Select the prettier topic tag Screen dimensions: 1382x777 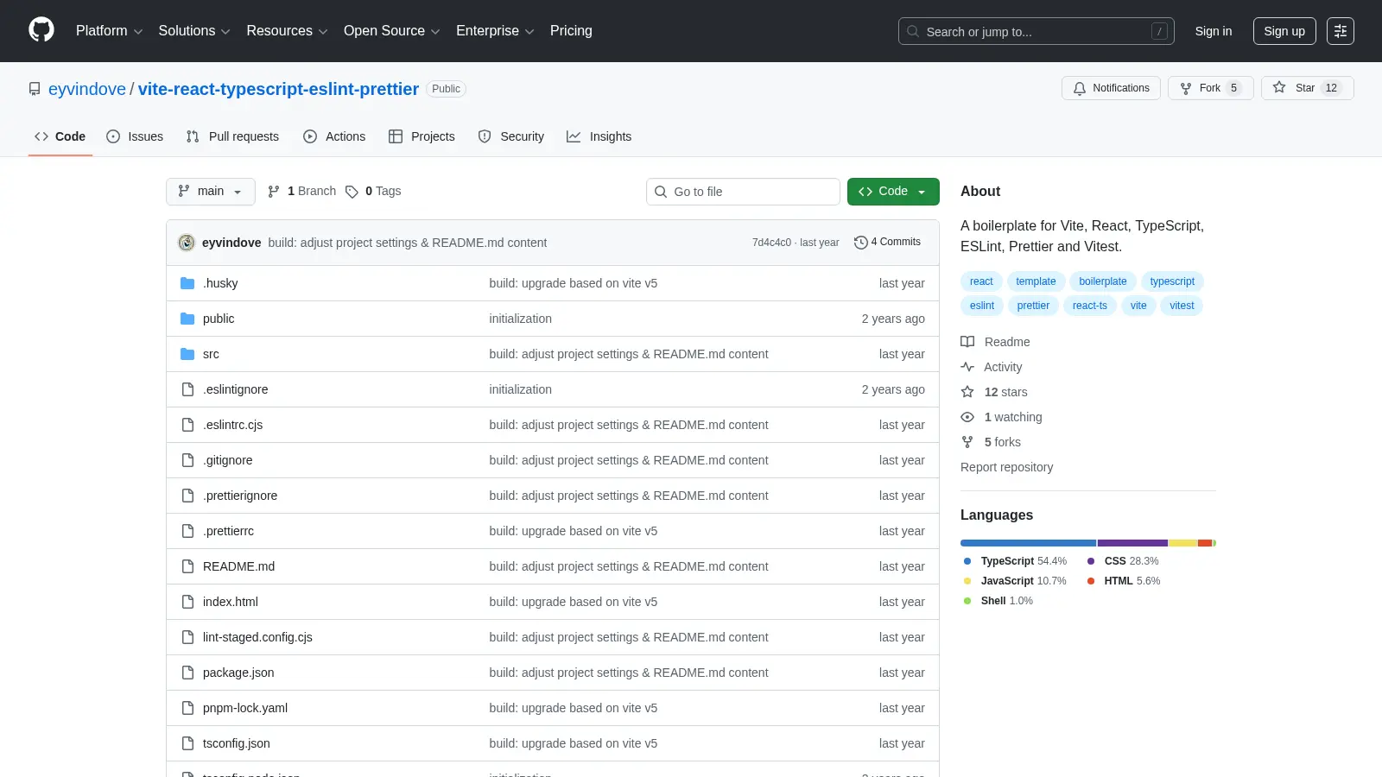[x=1033, y=306]
